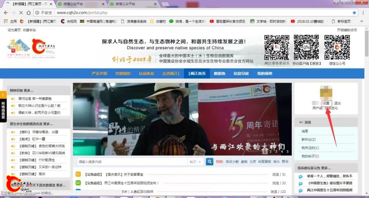Open the 走进两江 navigation item
Screen dimensions: 369x198
[x=171, y=73]
